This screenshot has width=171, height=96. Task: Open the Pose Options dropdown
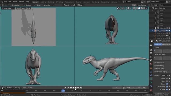click(x=142, y=5)
